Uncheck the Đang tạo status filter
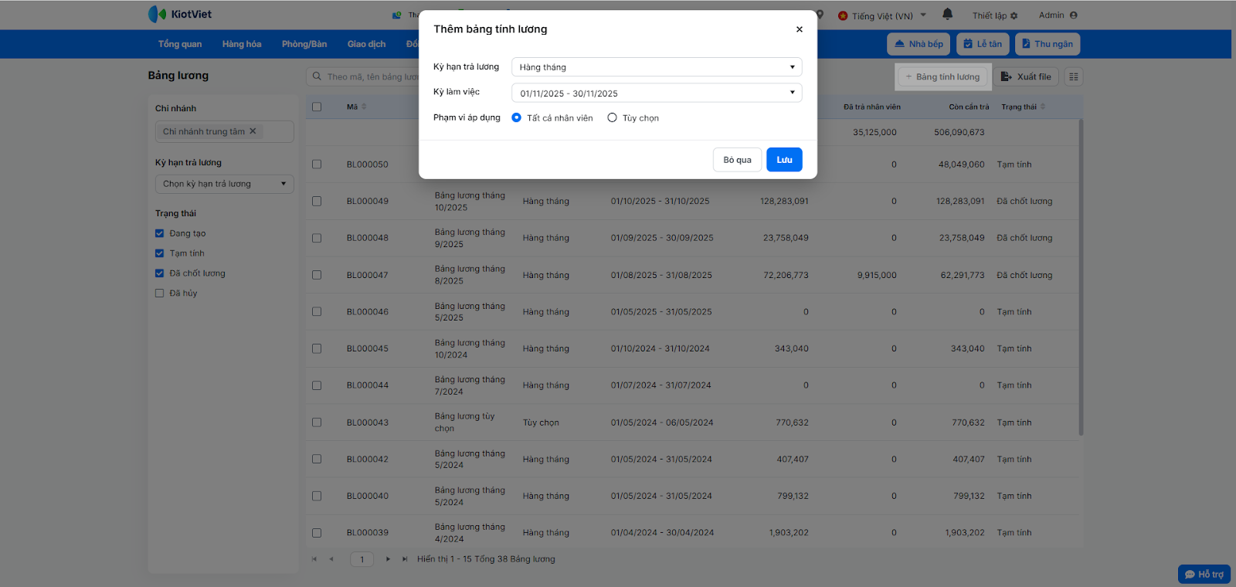Image resolution: width=1236 pixels, height=587 pixels. click(x=160, y=233)
